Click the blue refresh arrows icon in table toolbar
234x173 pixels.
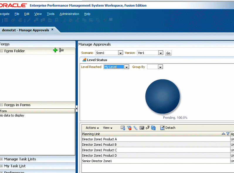[153, 128]
